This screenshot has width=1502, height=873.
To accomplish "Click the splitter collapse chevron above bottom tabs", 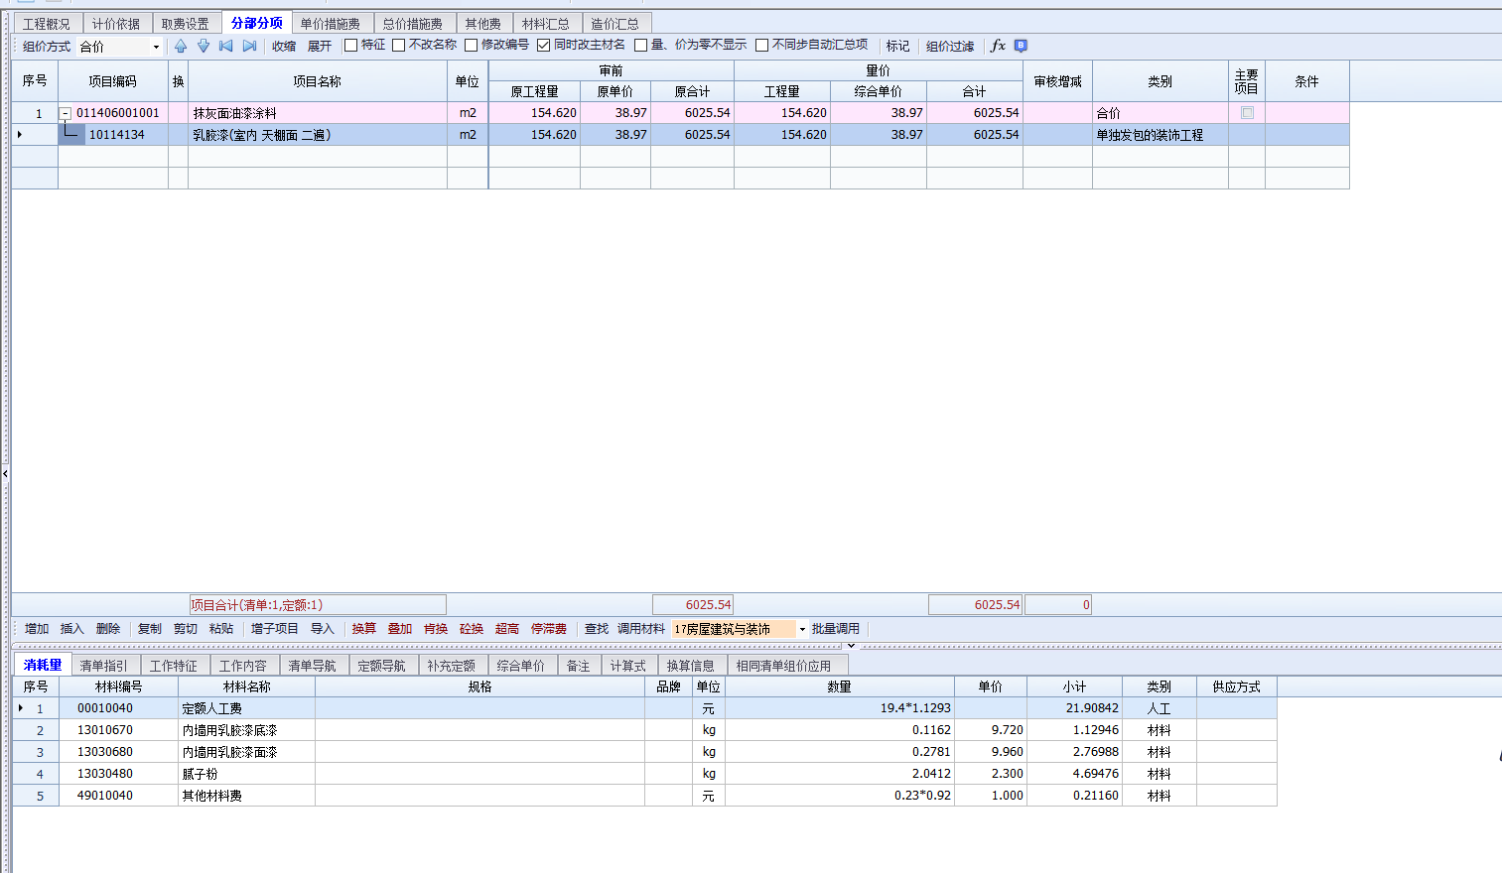I will point(851,646).
